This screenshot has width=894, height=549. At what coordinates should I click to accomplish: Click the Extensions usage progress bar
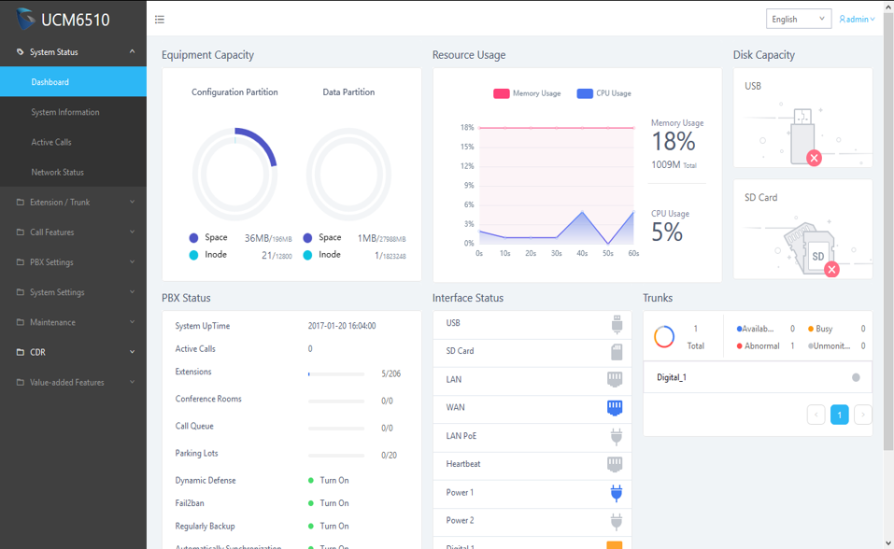click(x=336, y=373)
